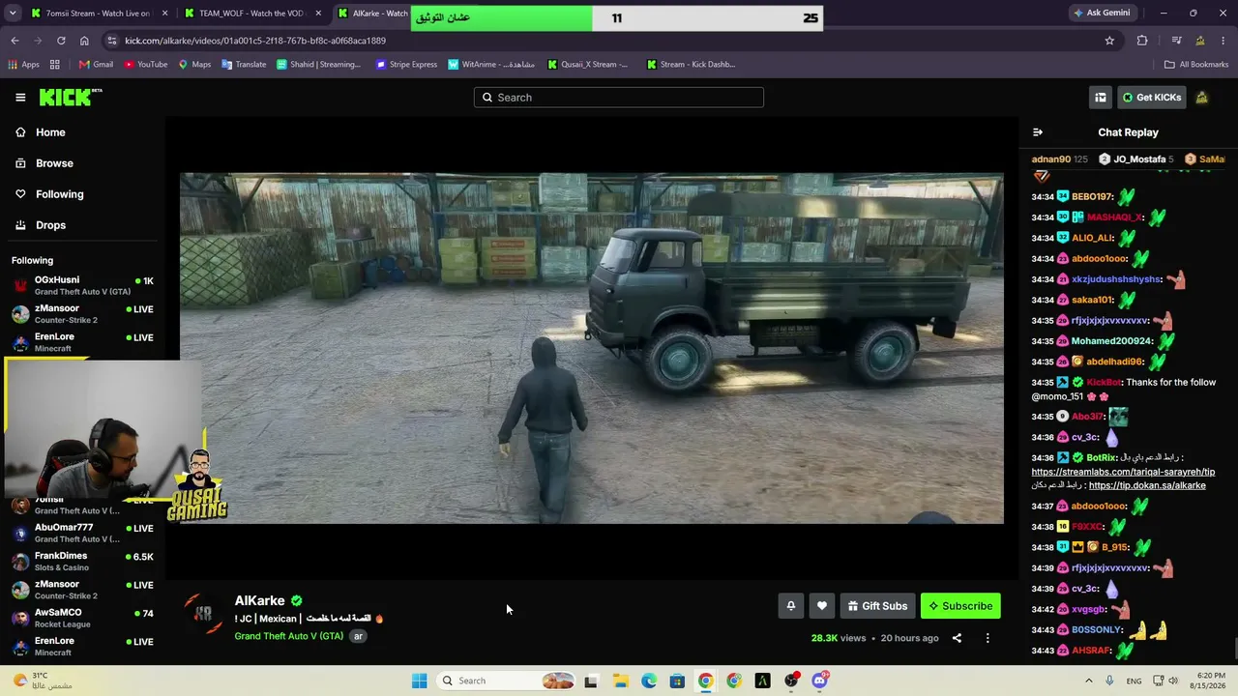Open Microsoft Store from the taskbar
Image resolution: width=1238 pixels, height=696 pixels.
677,681
